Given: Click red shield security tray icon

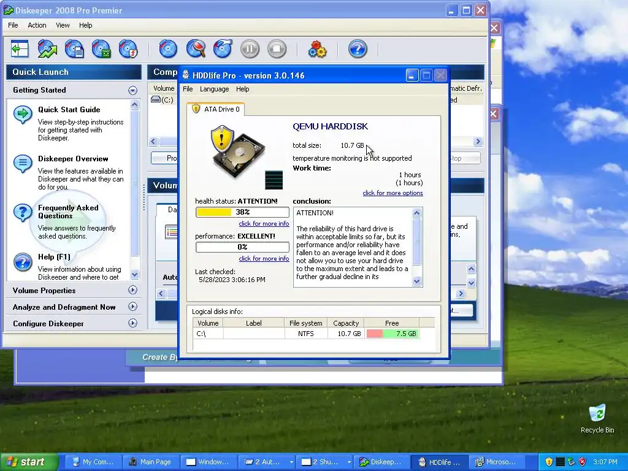Looking at the screenshot, I should click(x=583, y=462).
